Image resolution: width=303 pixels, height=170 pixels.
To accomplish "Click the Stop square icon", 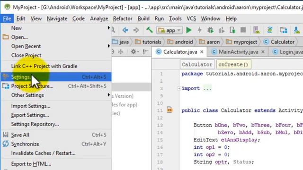I will (243, 30).
